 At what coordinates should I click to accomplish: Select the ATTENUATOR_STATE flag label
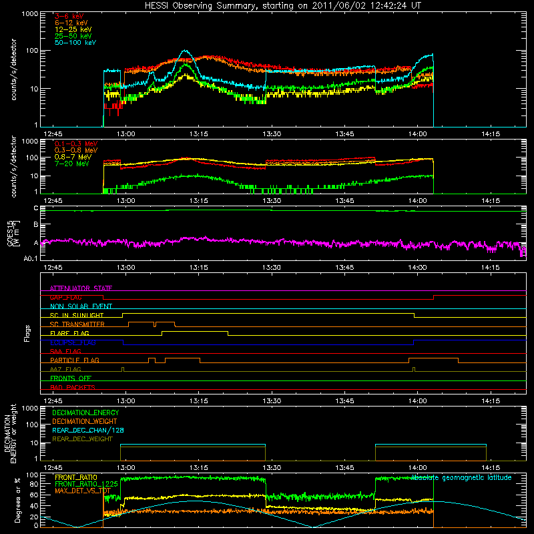[x=81, y=288]
